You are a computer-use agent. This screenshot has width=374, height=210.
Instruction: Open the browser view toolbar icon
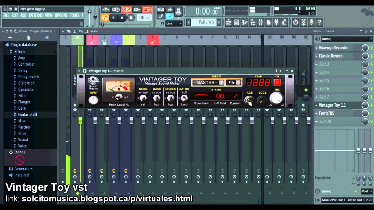tap(252, 22)
